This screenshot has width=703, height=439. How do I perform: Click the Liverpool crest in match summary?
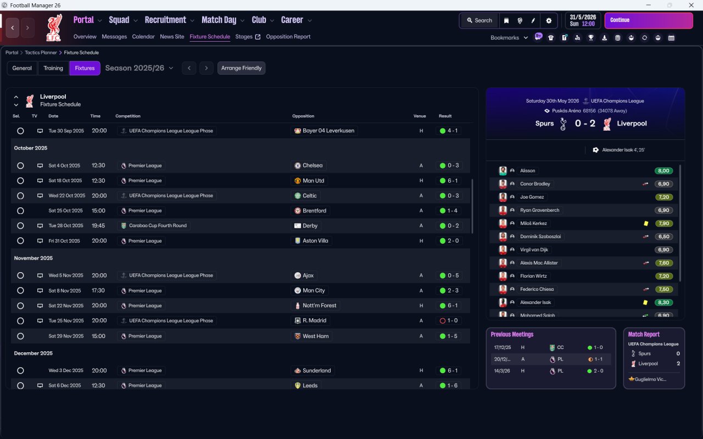point(606,124)
